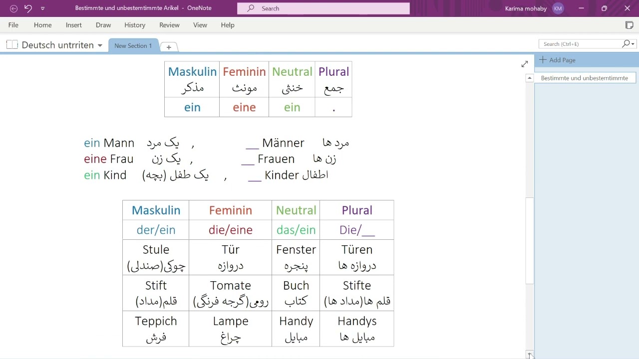Select the New Section 1 tab
The image size is (639, 359).
point(133,45)
